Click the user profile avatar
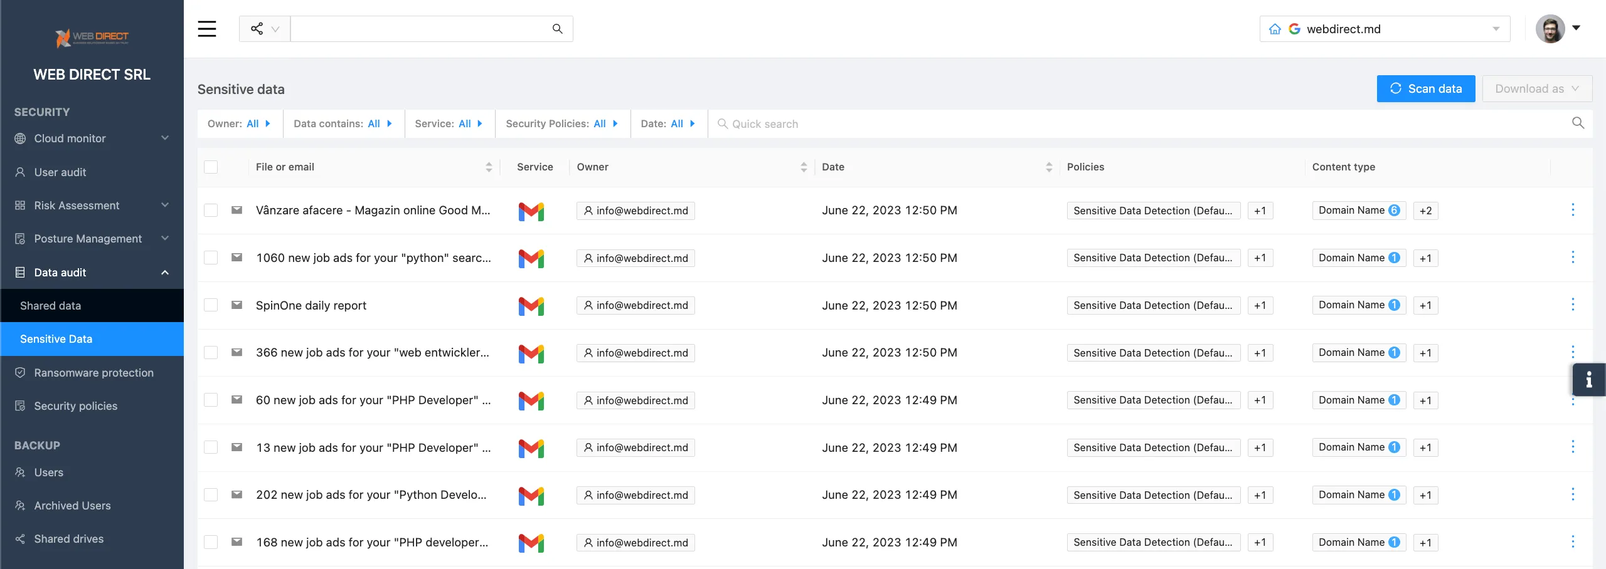The image size is (1606, 569). 1550,29
